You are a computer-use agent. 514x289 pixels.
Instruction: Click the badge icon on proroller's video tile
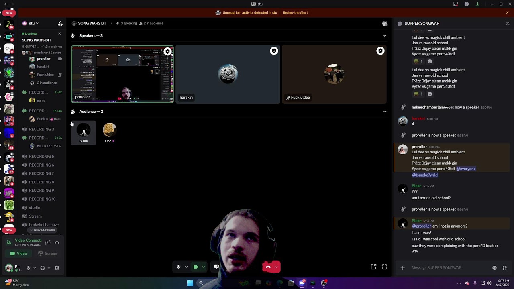pyautogui.click(x=167, y=51)
